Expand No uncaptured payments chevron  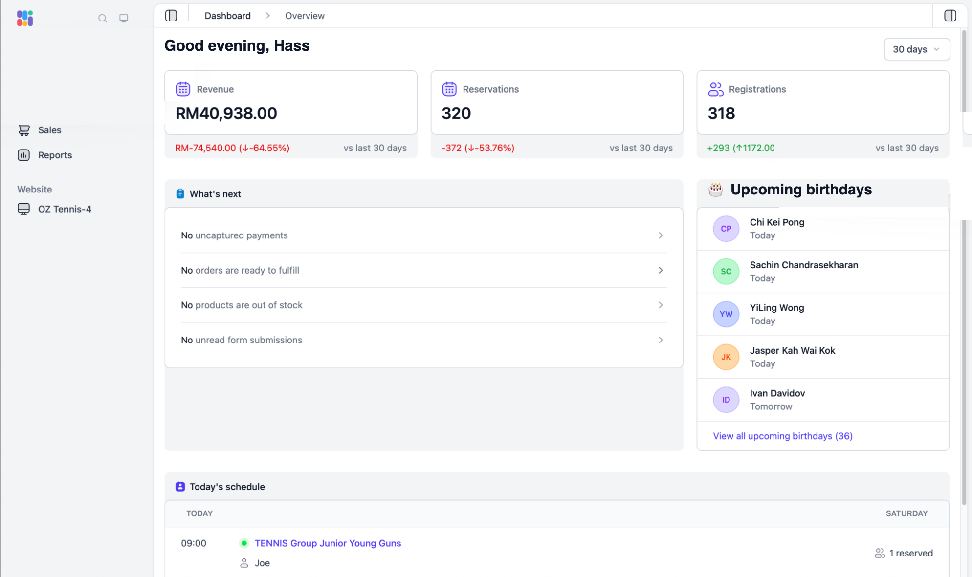click(661, 235)
